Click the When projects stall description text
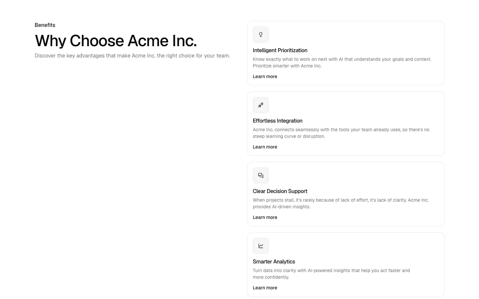 (x=341, y=203)
